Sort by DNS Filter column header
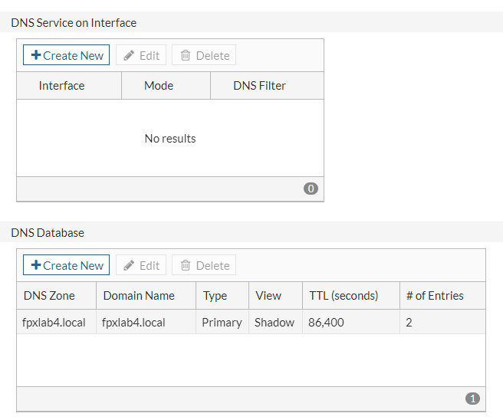This screenshot has width=503, height=420. (259, 86)
